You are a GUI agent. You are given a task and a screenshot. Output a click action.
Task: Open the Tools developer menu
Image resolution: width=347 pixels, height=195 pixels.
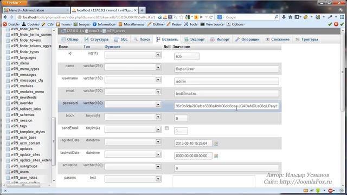click(x=191, y=24)
